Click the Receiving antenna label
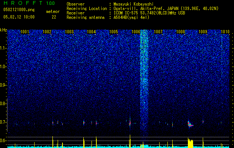The image size is (234, 148). (x=86, y=17)
